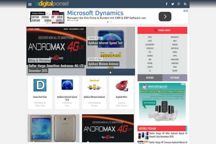Click Daftar Sekarang button in hosting ad

[x=150, y=103]
